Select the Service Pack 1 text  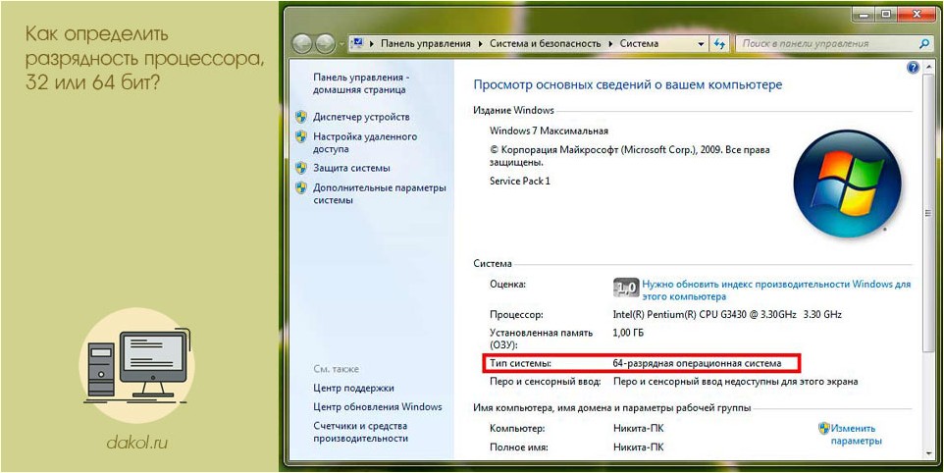point(519,181)
